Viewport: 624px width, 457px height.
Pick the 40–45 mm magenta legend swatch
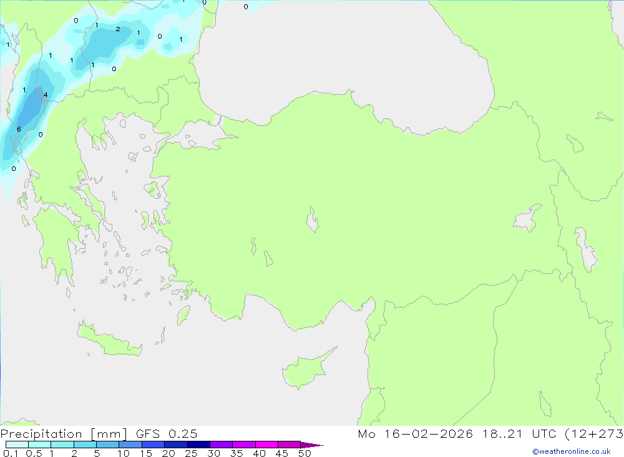(266, 445)
